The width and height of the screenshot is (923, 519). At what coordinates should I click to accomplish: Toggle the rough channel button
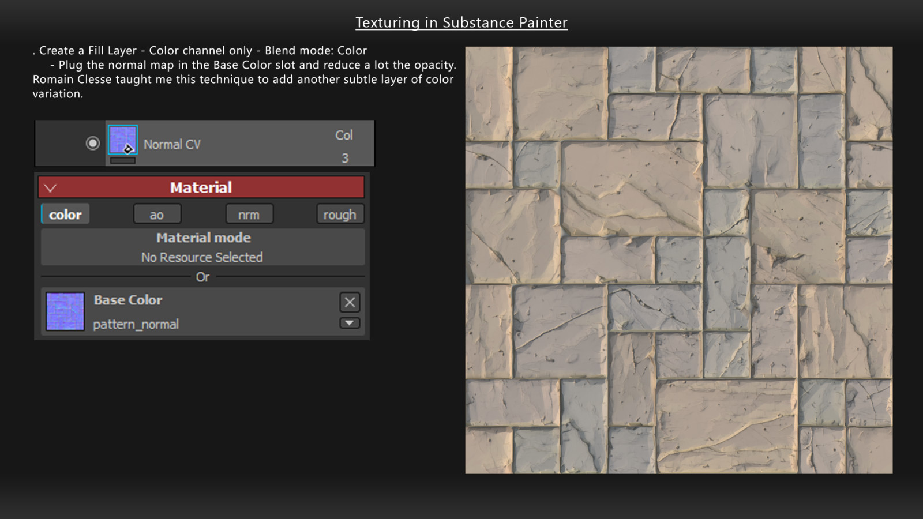pos(340,215)
